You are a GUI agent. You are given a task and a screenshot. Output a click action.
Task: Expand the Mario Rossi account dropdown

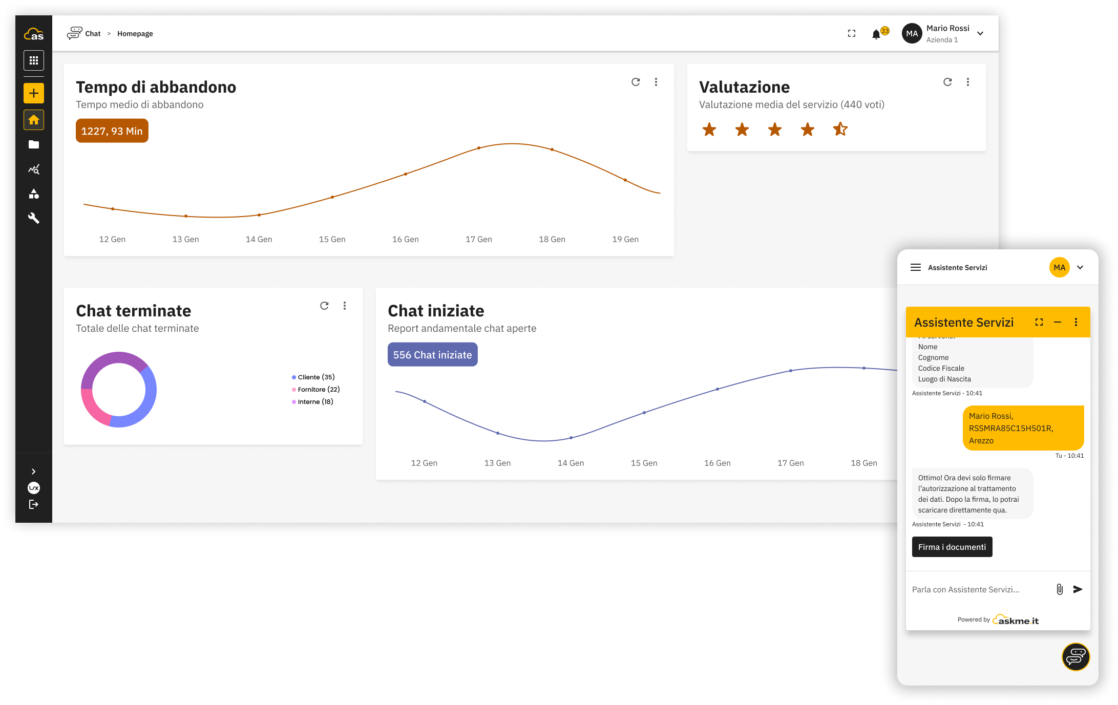(980, 34)
